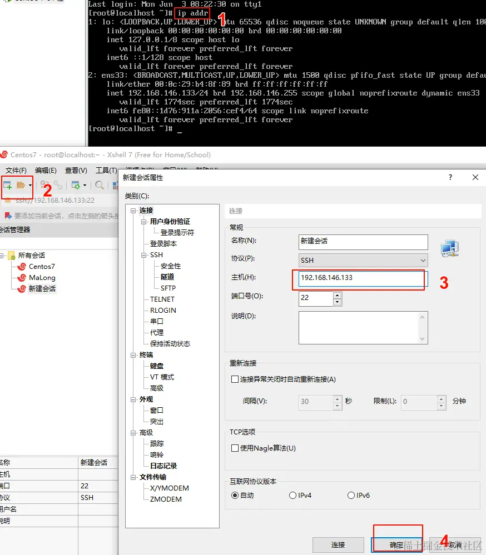
Task: Select 日志记录 in the category tree
Action: pyautogui.click(x=163, y=466)
